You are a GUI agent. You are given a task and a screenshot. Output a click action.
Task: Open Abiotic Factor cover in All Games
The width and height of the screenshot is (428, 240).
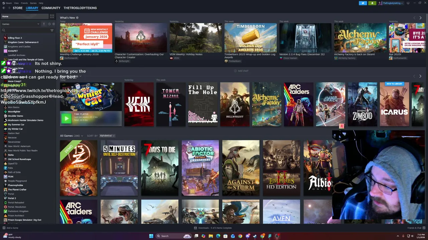tap(200, 168)
